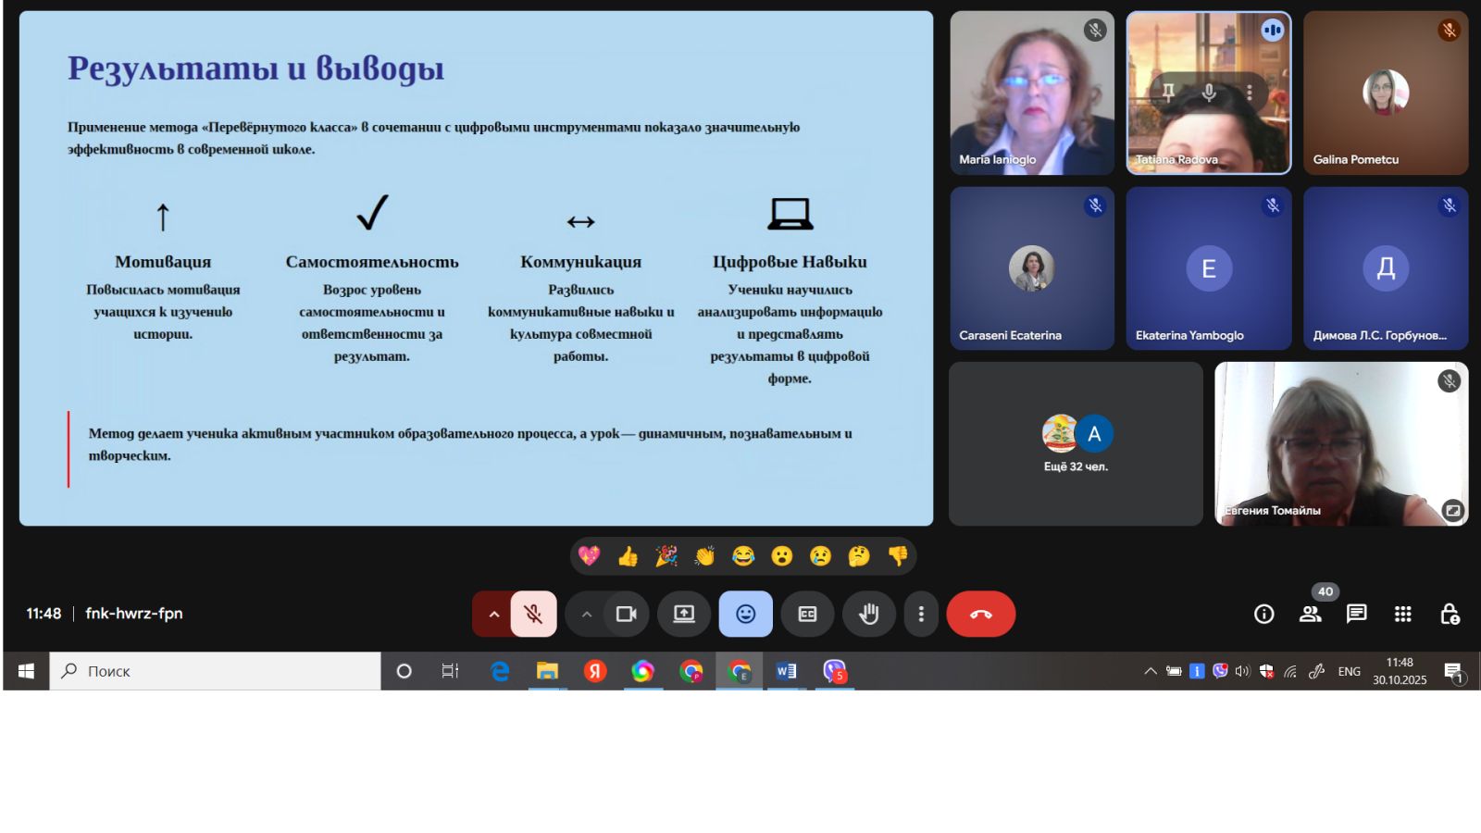
Task: Expand audio settings chevron beside microphone
Action: [x=493, y=614]
